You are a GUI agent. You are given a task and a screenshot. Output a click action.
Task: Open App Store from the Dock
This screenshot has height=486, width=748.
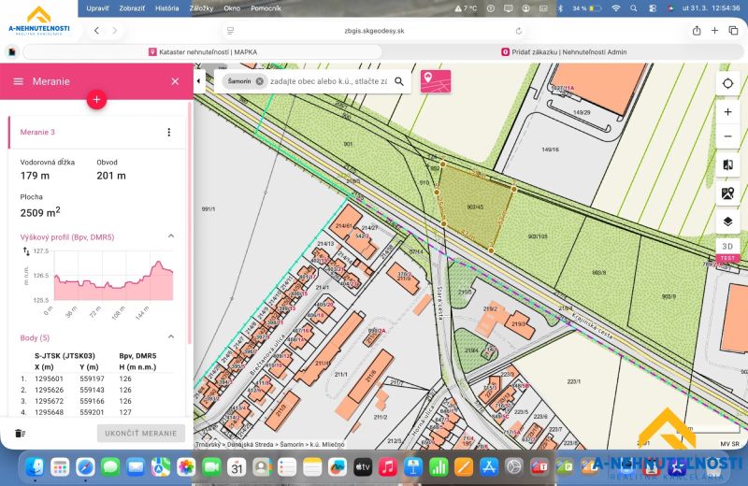click(x=488, y=467)
